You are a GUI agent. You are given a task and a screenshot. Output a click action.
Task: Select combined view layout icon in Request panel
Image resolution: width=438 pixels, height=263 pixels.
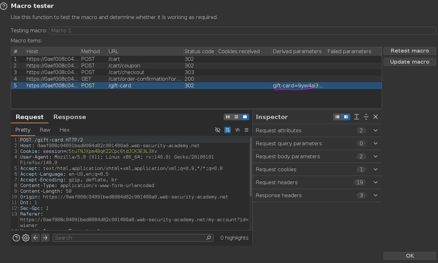[245, 117]
